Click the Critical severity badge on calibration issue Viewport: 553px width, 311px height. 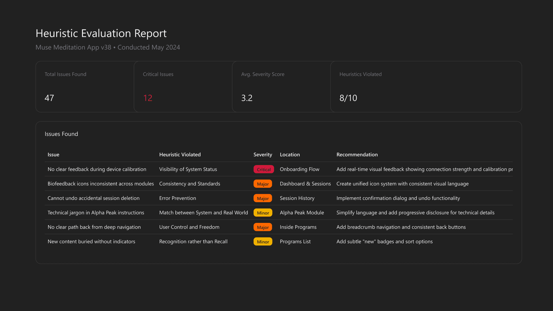tap(264, 169)
